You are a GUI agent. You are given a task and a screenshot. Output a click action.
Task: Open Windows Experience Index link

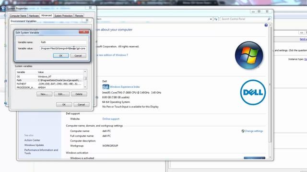(x=125, y=87)
